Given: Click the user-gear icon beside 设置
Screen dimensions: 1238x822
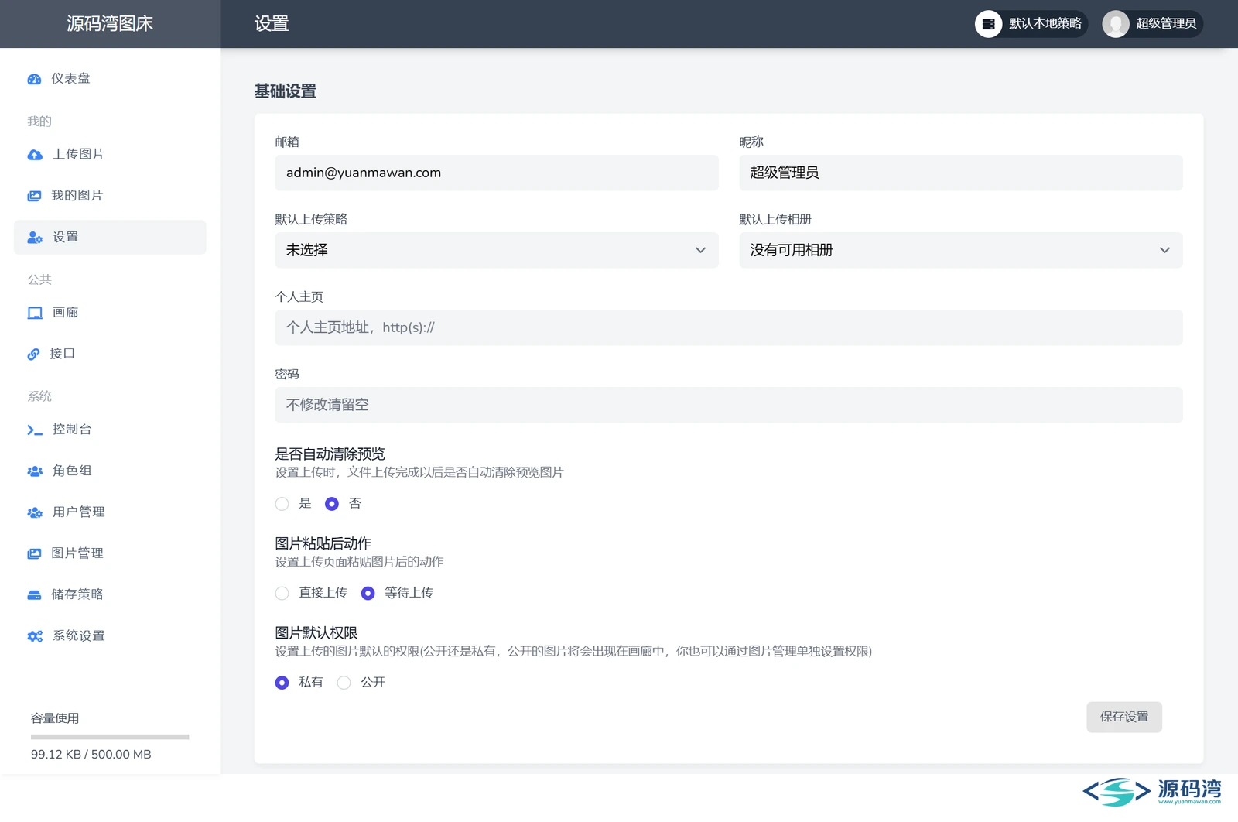Looking at the screenshot, I should coord(35,238).
